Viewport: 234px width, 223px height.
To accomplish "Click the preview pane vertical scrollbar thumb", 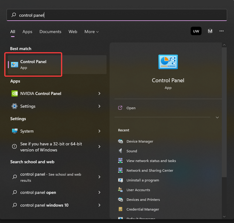I will [224, 112].
